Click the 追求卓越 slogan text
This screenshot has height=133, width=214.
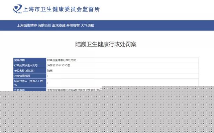click(x=59, y=25)
